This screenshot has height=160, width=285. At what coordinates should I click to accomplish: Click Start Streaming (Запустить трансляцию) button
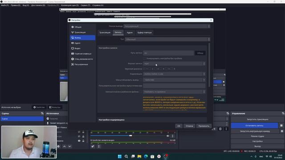point(257,120)
